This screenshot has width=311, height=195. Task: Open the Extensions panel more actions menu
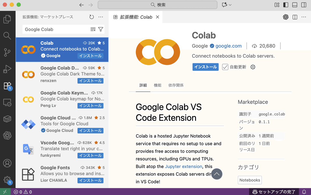[101, 17]
